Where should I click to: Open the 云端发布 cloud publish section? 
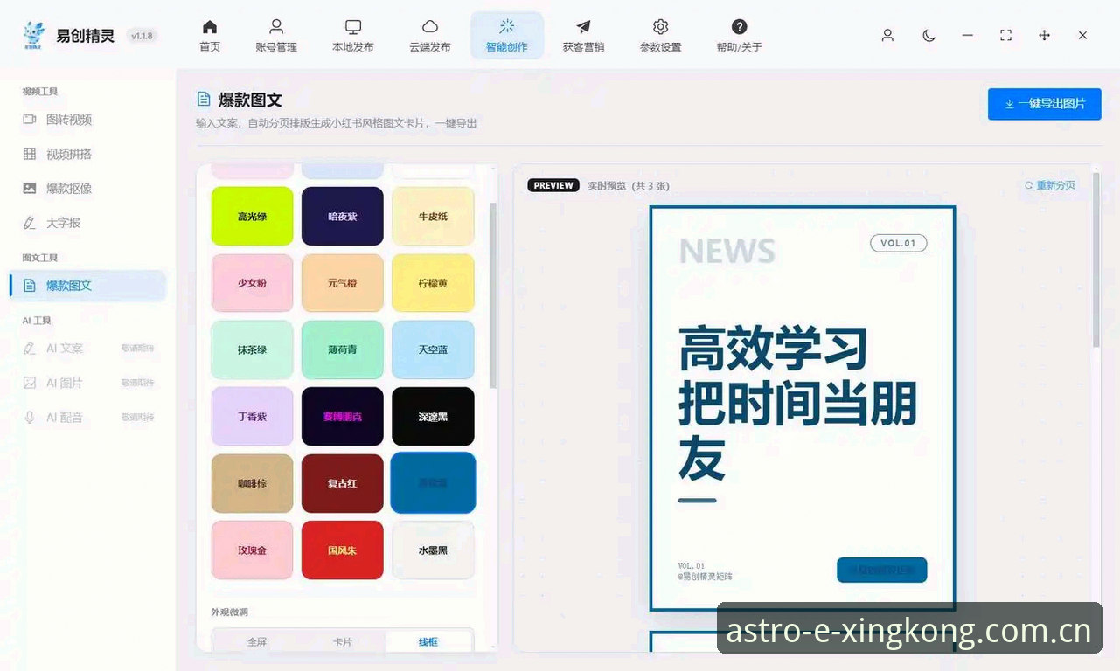point(430,36)
